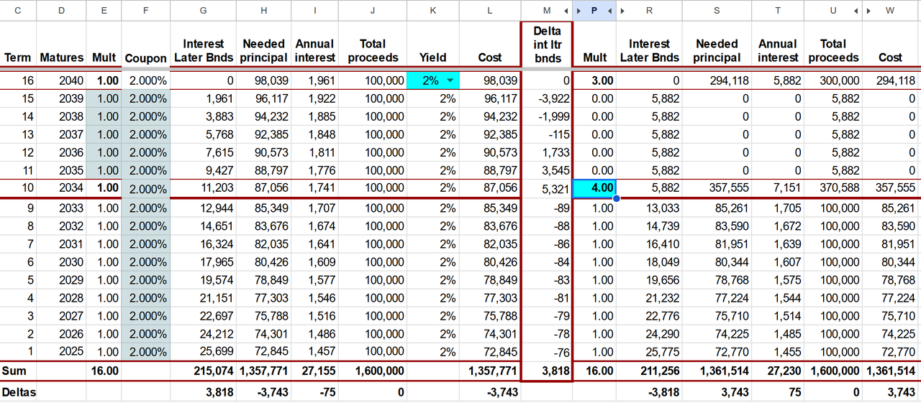Click the Coupon cell for term 15
The width and height of the screenshot is (921, 403).
point(146,98)
